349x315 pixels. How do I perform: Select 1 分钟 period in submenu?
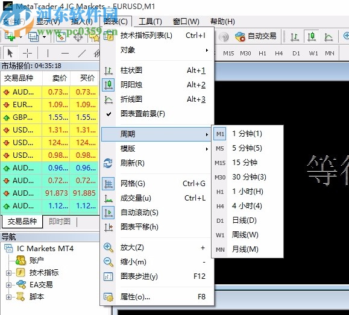click(247, 134)
